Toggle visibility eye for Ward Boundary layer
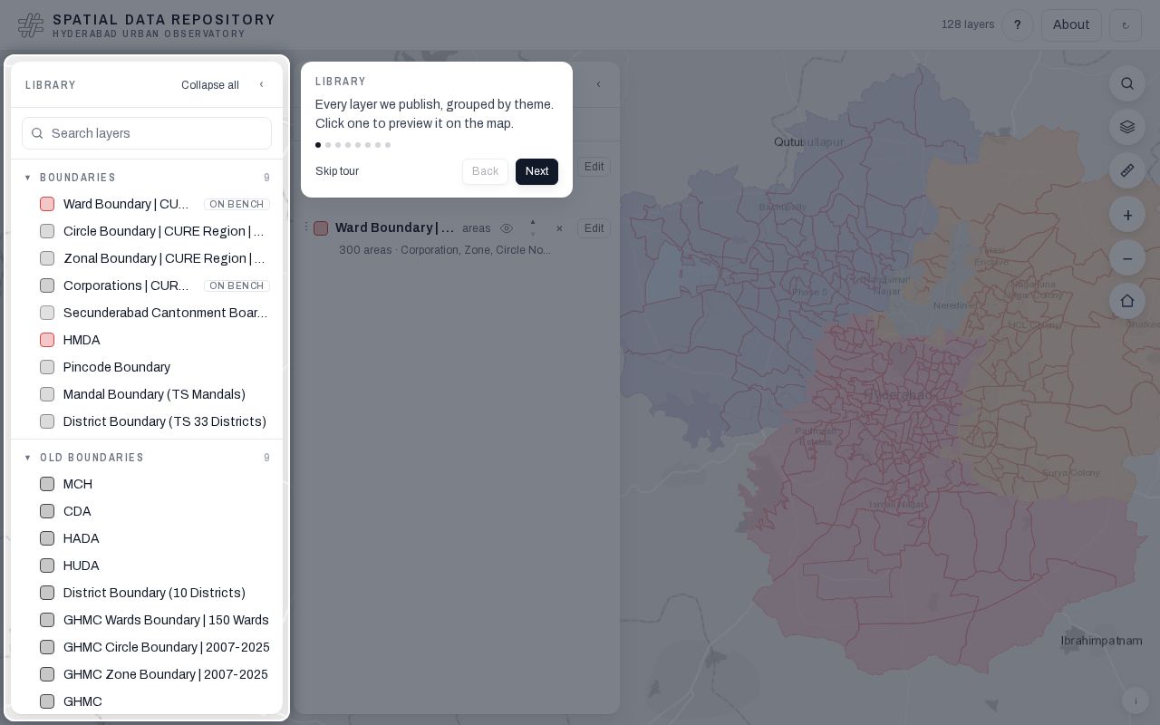This screenshot has height=725, width=1160. pos(507,228)
